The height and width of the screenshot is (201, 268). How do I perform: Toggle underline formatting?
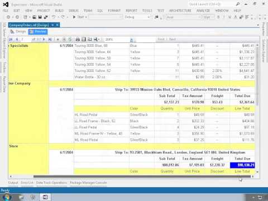[x=229, y=17]
